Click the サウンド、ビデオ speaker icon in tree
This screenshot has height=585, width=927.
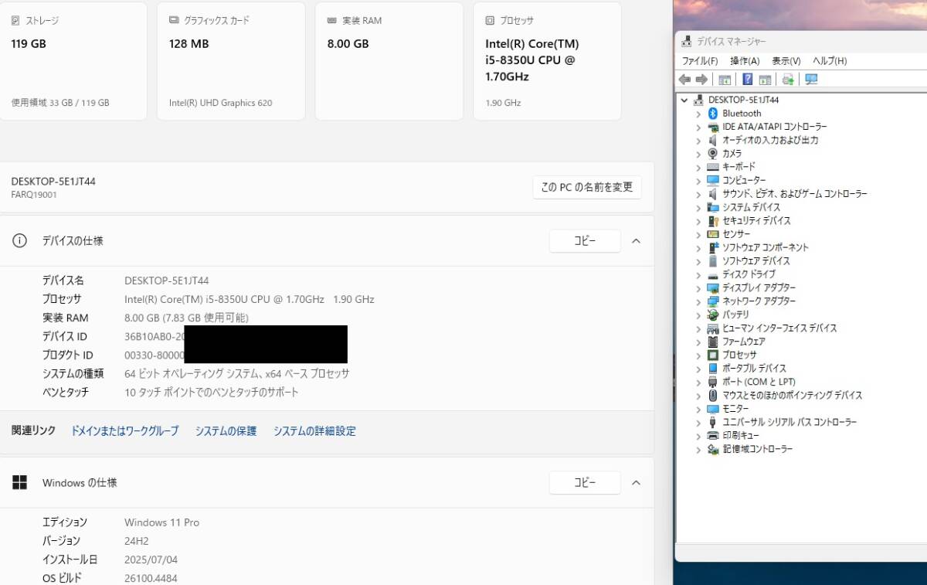point(713,194)
